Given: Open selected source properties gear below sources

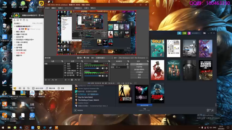Looking at the screenshot, I should tap(72, 80).
